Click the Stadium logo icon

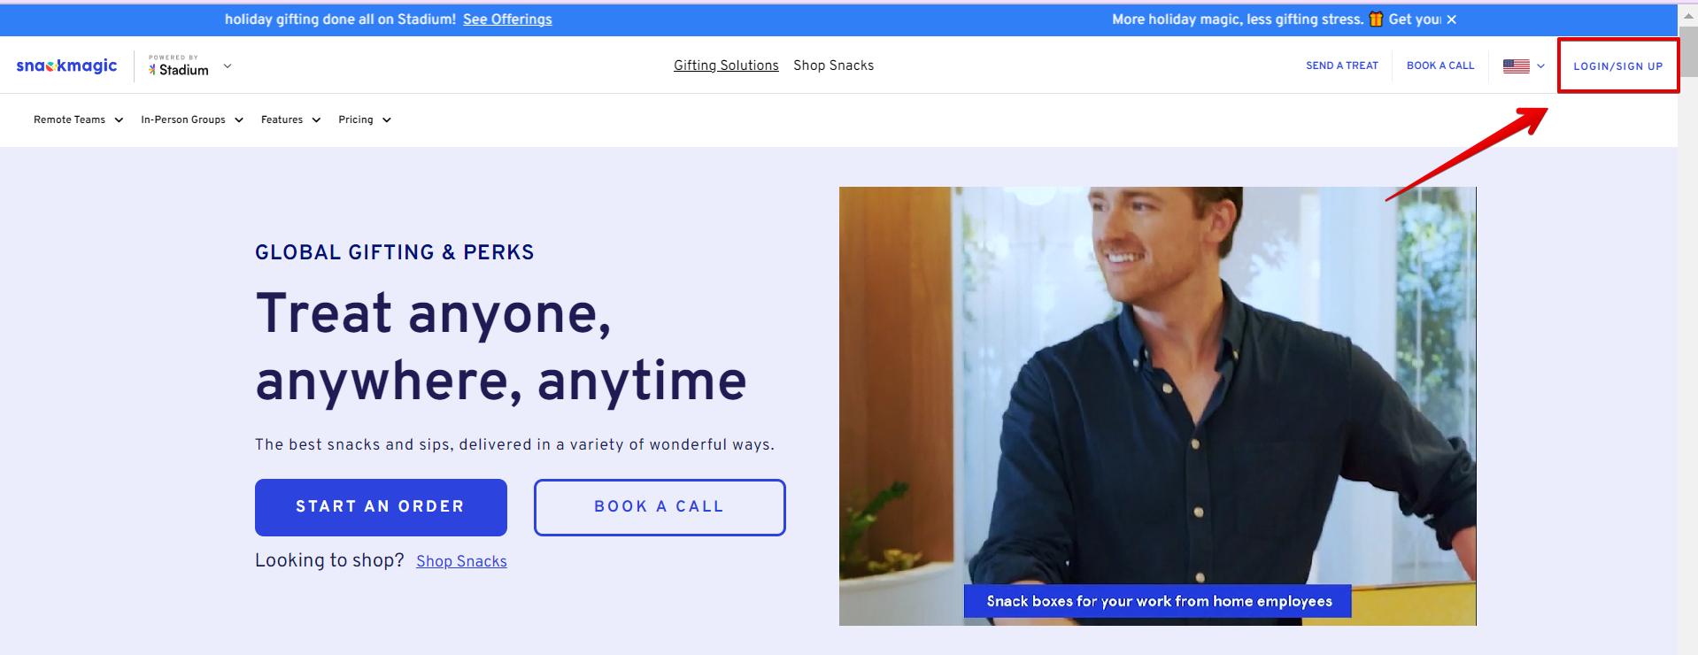(152, 70)
